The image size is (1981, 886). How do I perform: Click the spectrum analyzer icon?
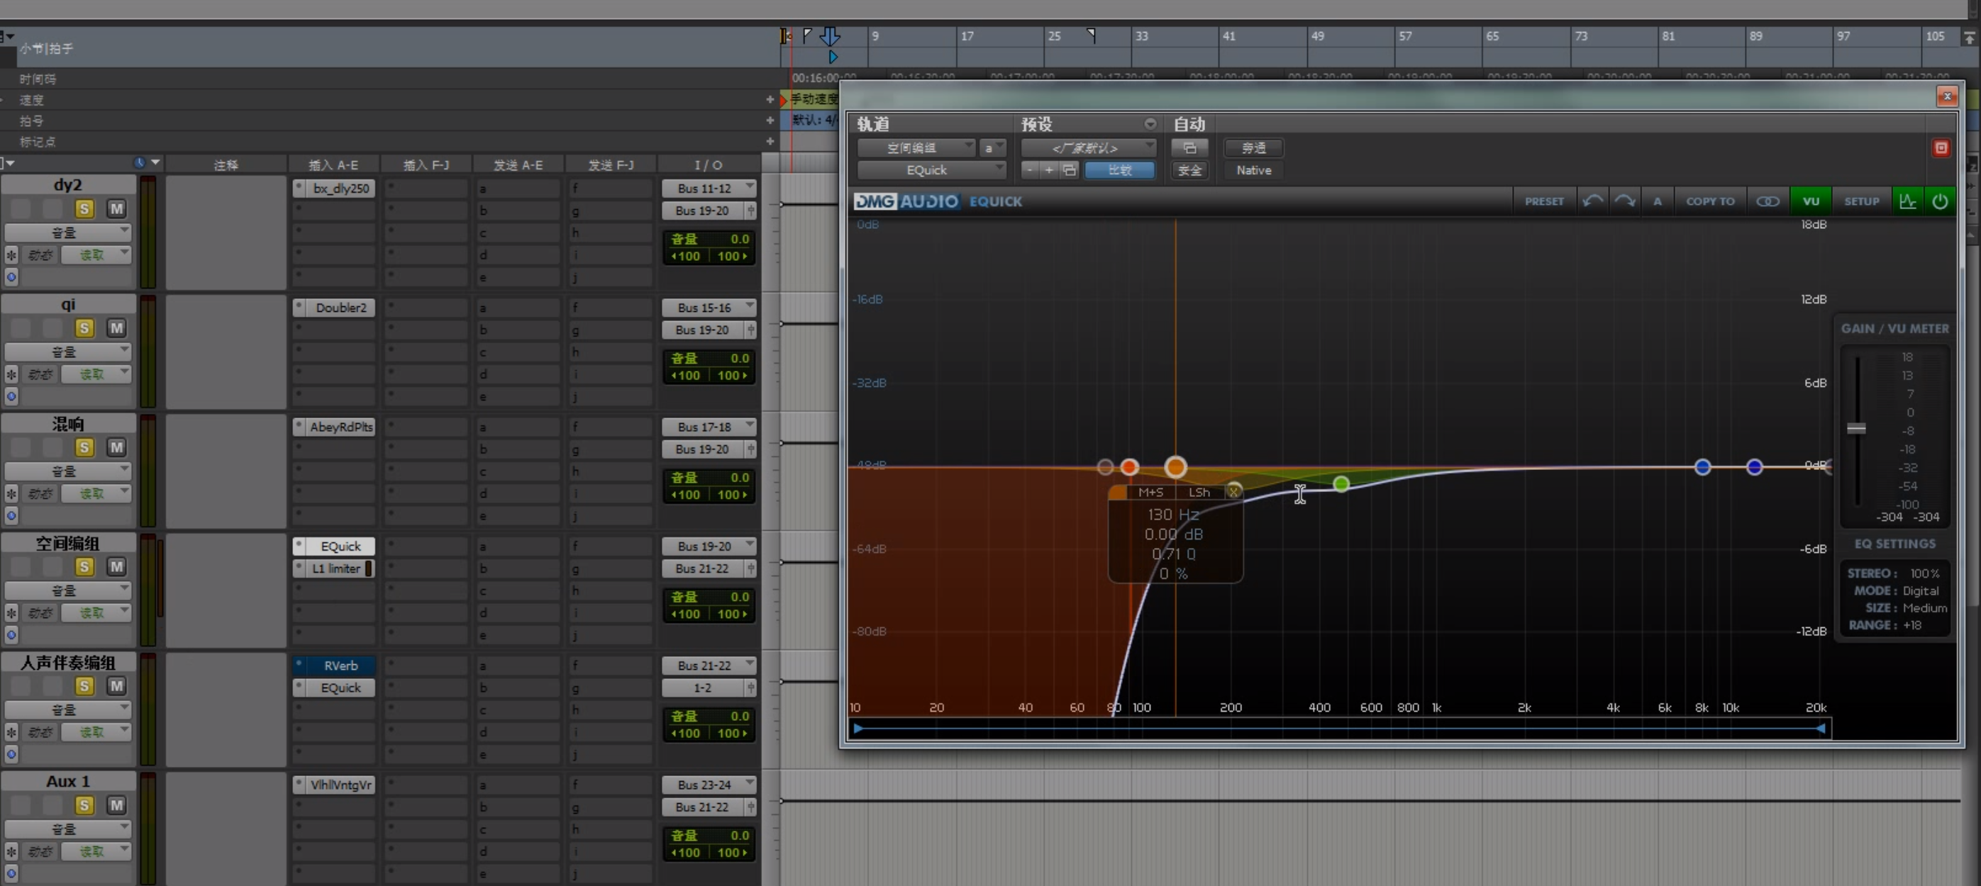(1907, 201)
